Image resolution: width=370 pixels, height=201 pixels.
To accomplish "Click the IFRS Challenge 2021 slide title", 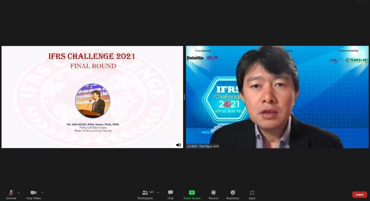I will tap(92, 56).
